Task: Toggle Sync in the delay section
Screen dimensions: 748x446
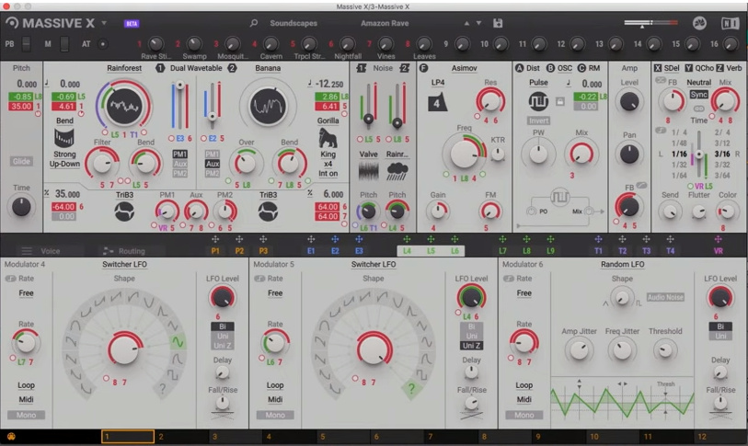Action: [x=699, y=95]
